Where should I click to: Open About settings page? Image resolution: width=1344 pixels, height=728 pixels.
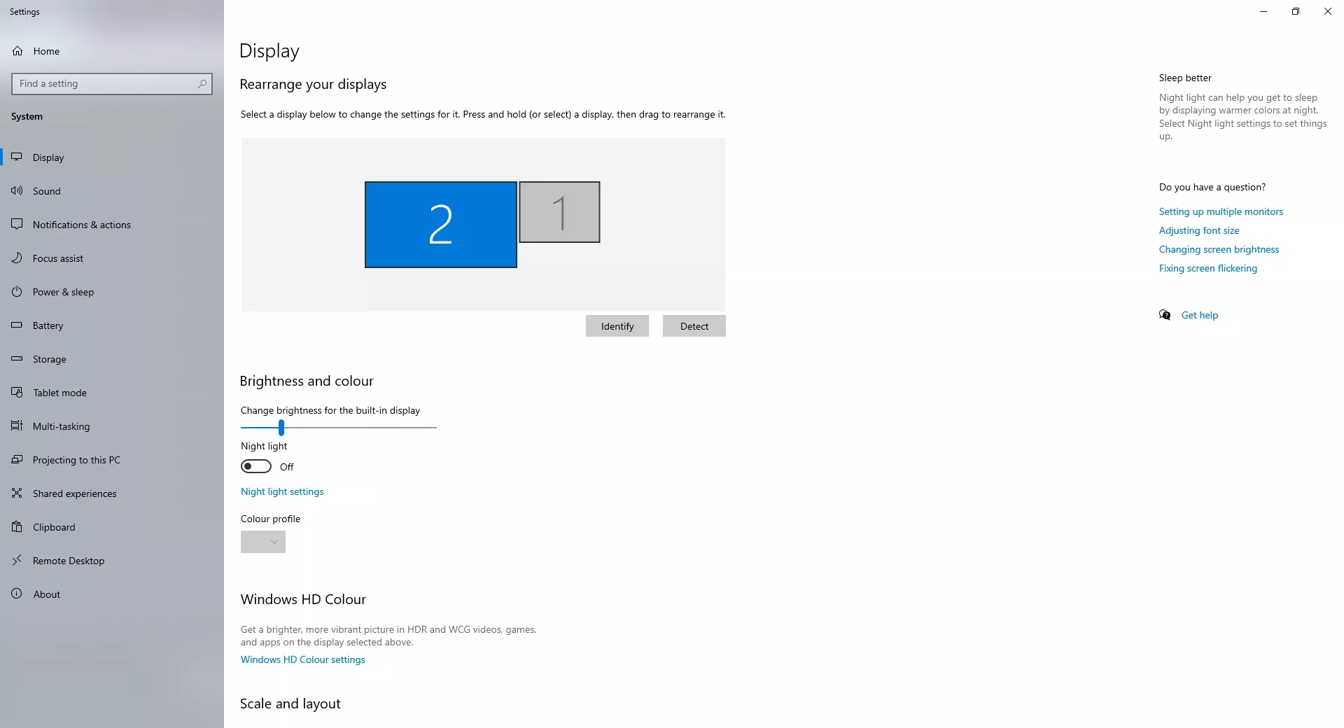[x=112, y=594]
